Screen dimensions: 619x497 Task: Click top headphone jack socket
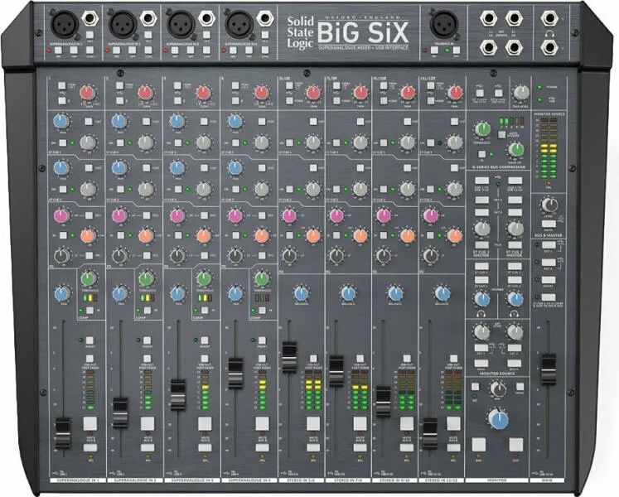click(x=549, y=18)
